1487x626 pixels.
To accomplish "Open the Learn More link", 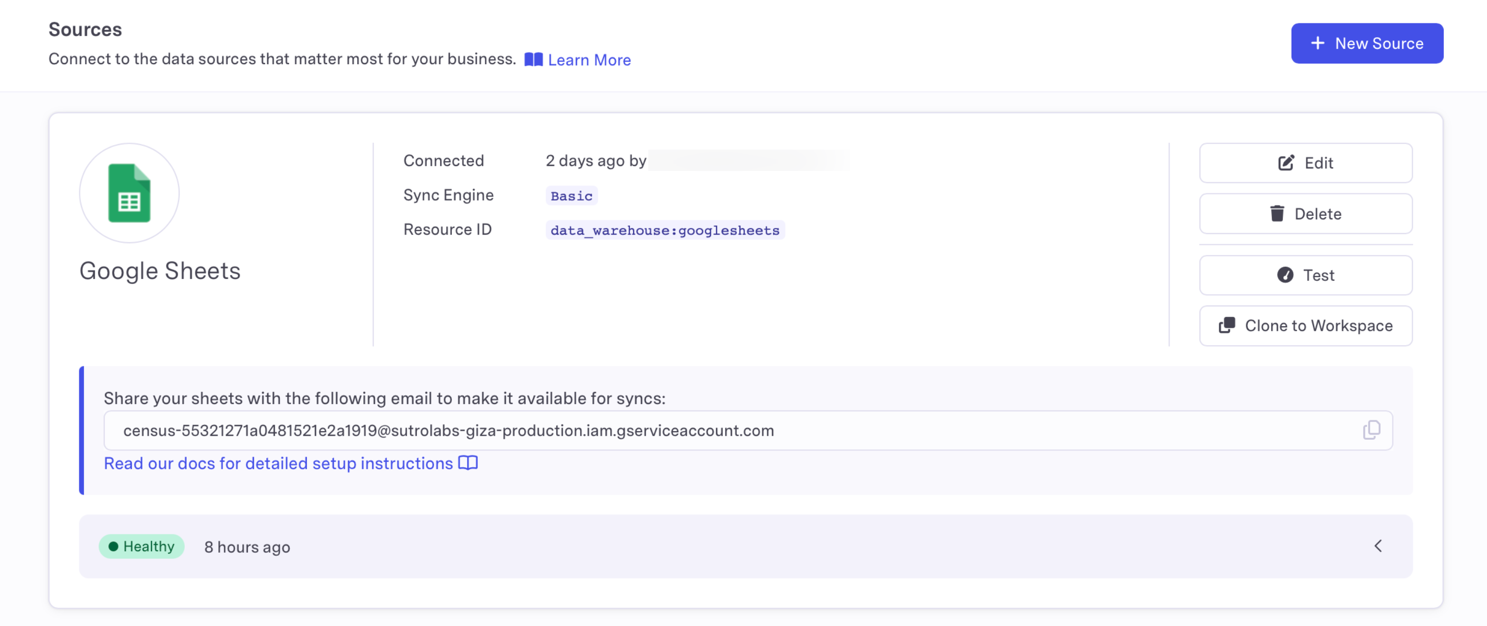I will pos(589,60).
